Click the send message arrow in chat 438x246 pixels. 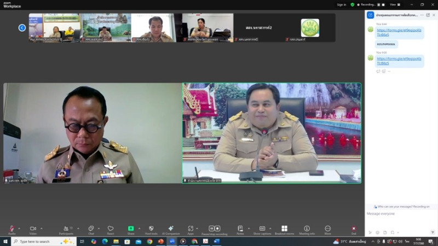coord(433,232)
